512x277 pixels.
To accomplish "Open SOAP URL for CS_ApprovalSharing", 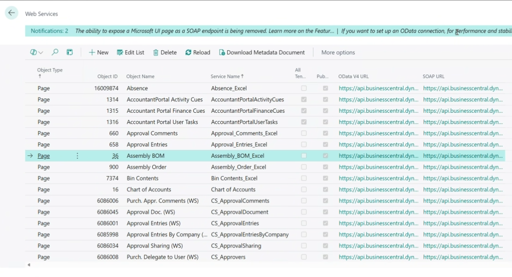I will pyautogui.click(x=463, y=246).
